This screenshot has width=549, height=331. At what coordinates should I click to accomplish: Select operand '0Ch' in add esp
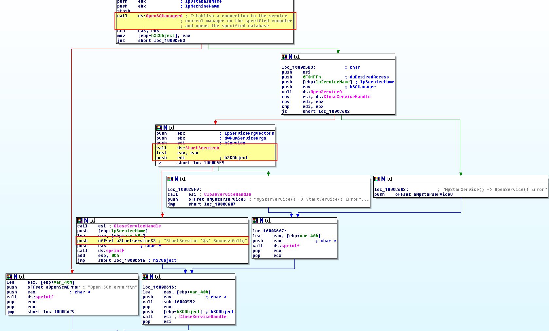(x=115, y=256)
